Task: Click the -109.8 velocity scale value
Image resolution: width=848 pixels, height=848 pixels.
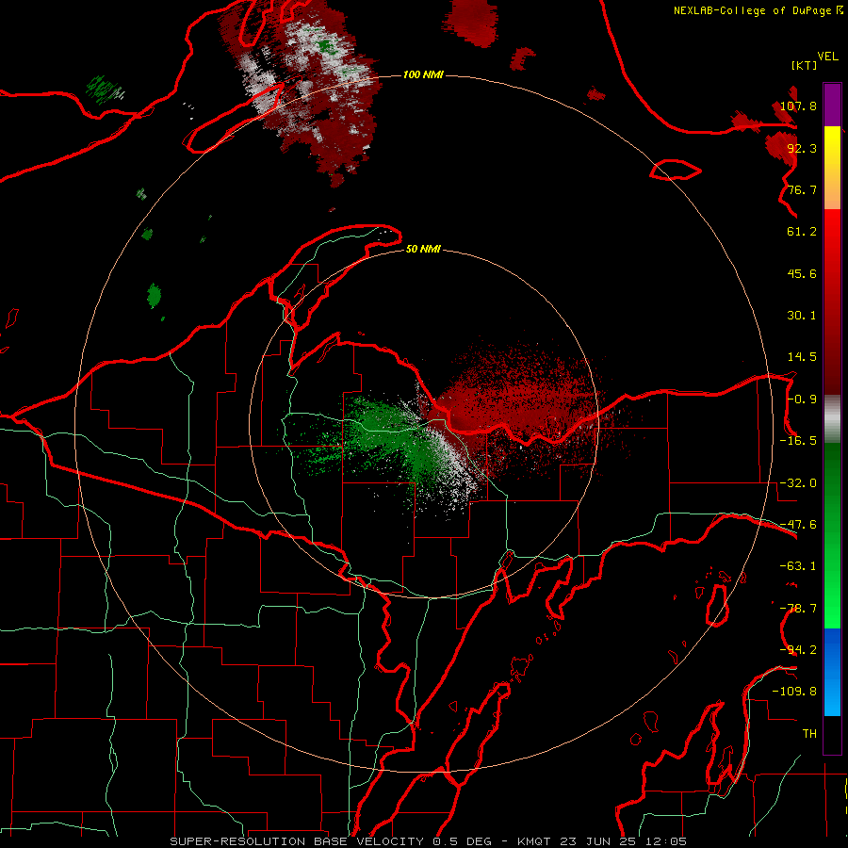Action: 794,692
